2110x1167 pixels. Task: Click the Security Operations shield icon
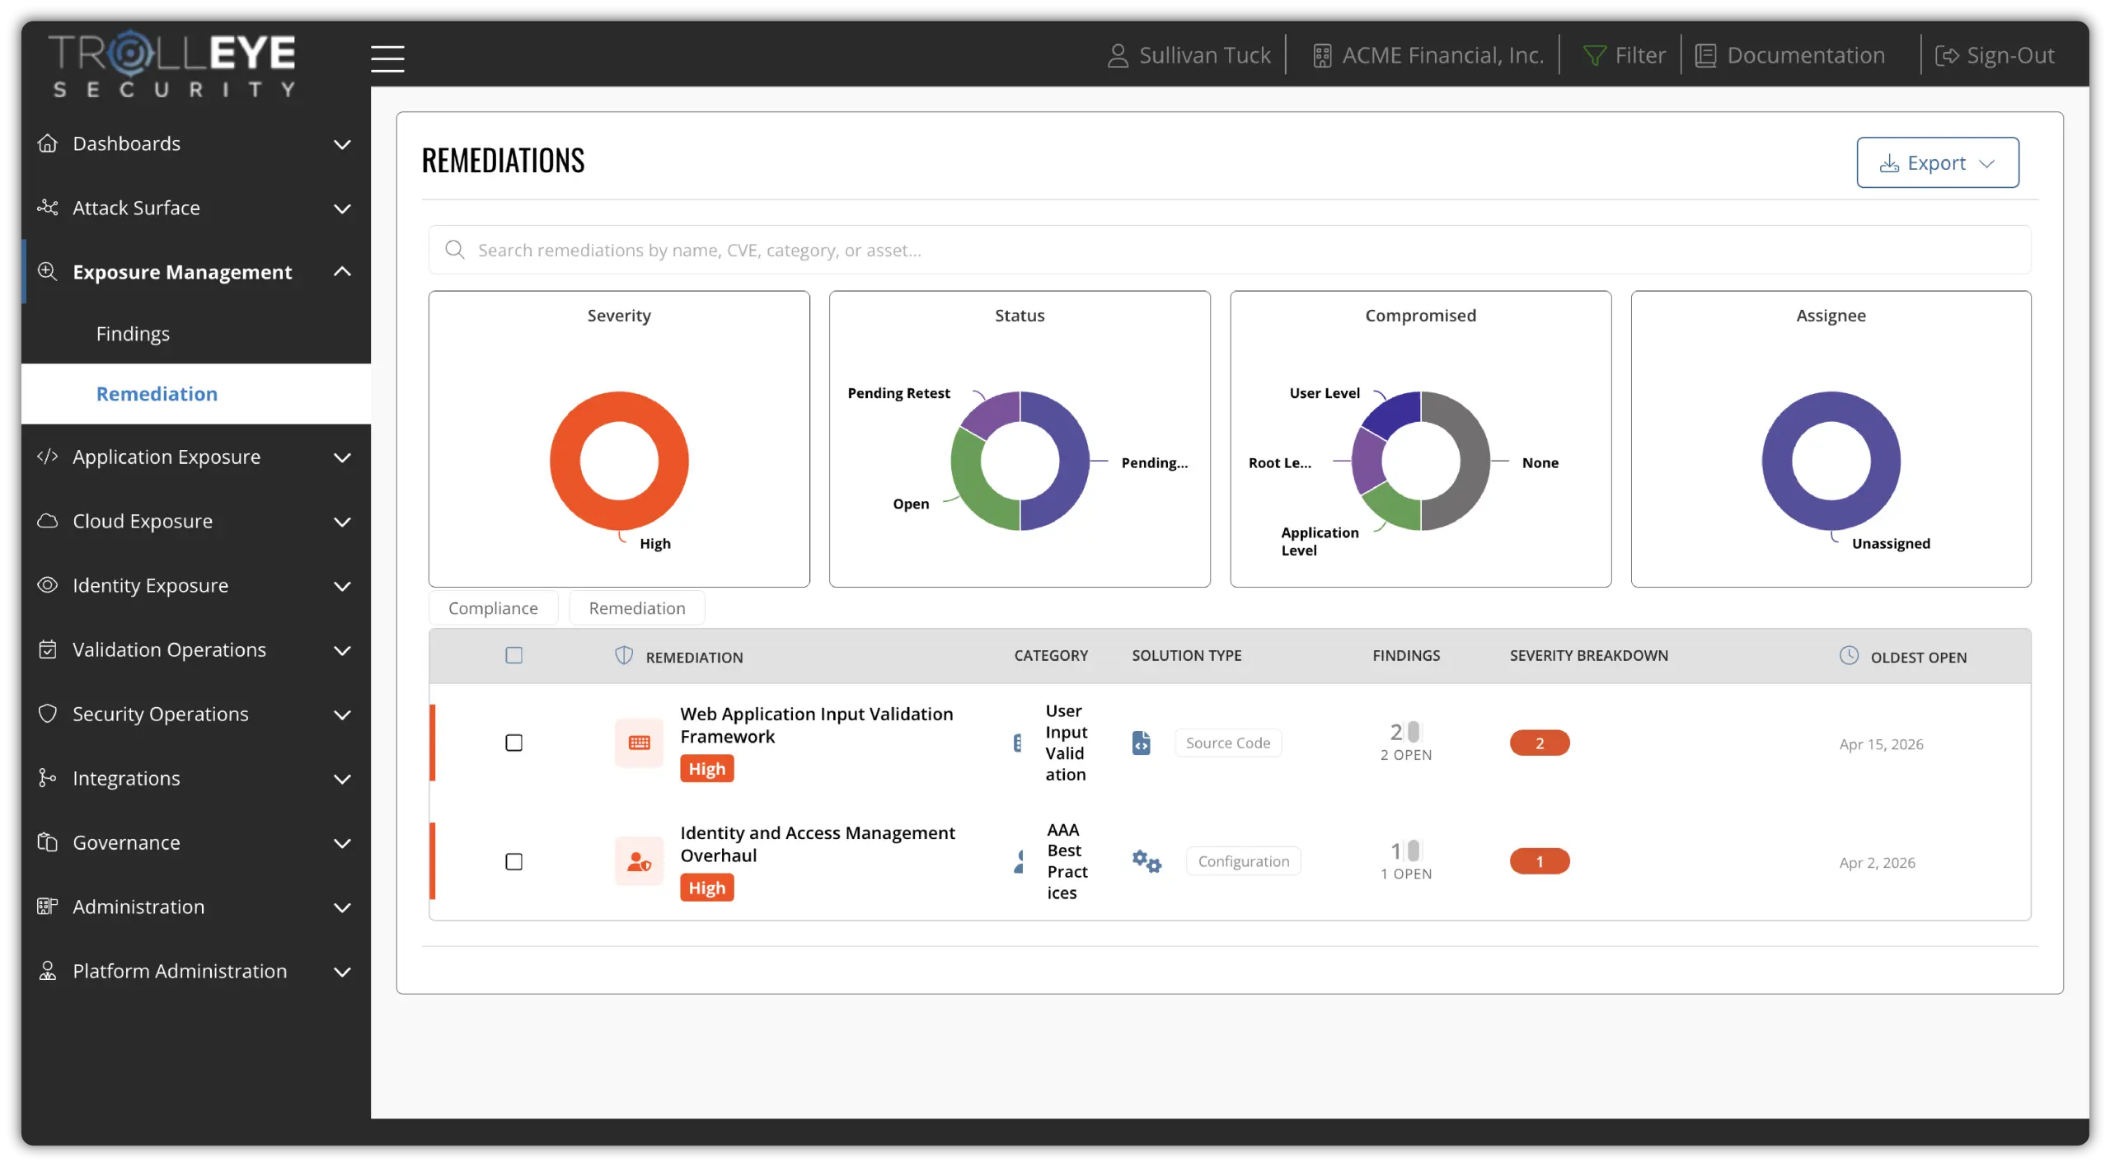pyautogui.click(x=48, y=714)
